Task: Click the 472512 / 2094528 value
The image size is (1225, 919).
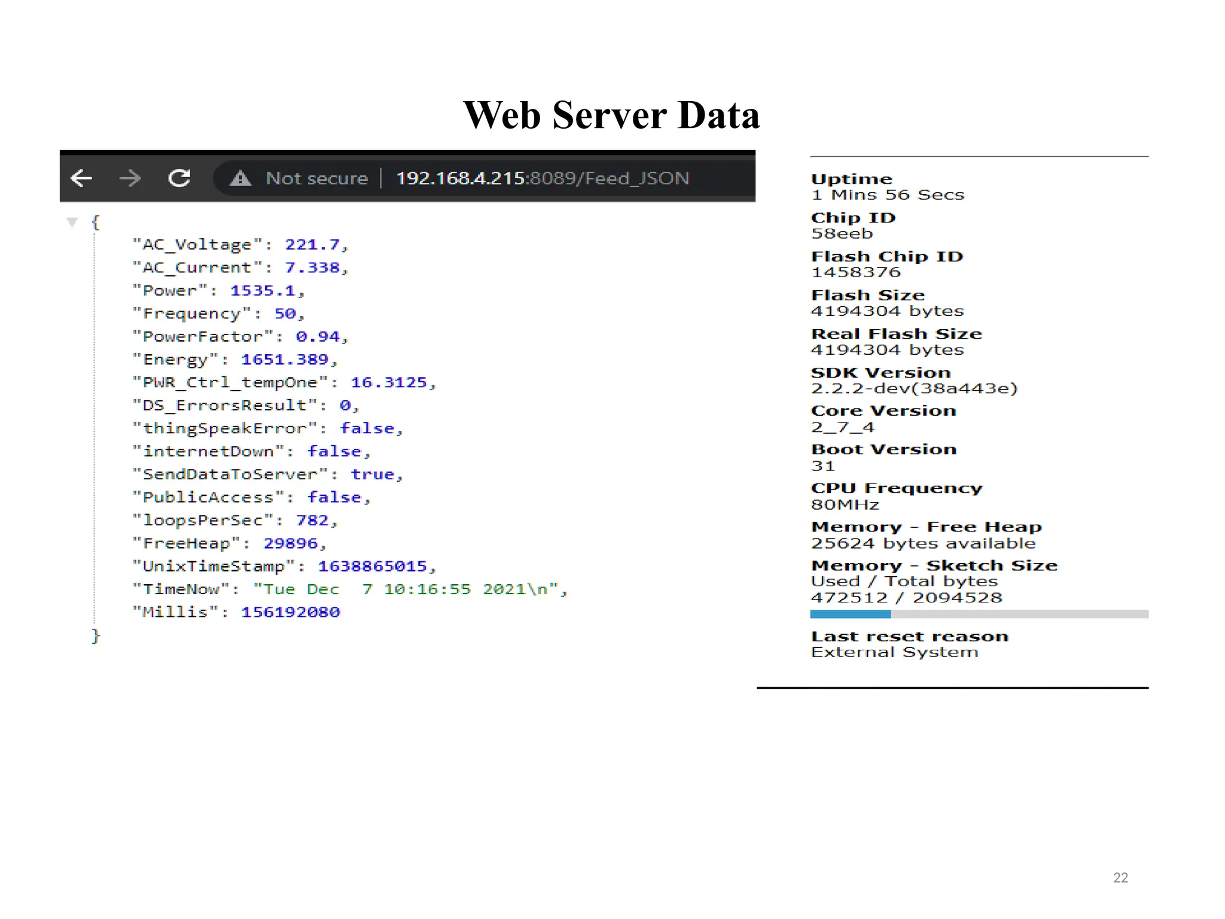Action: 907,598
